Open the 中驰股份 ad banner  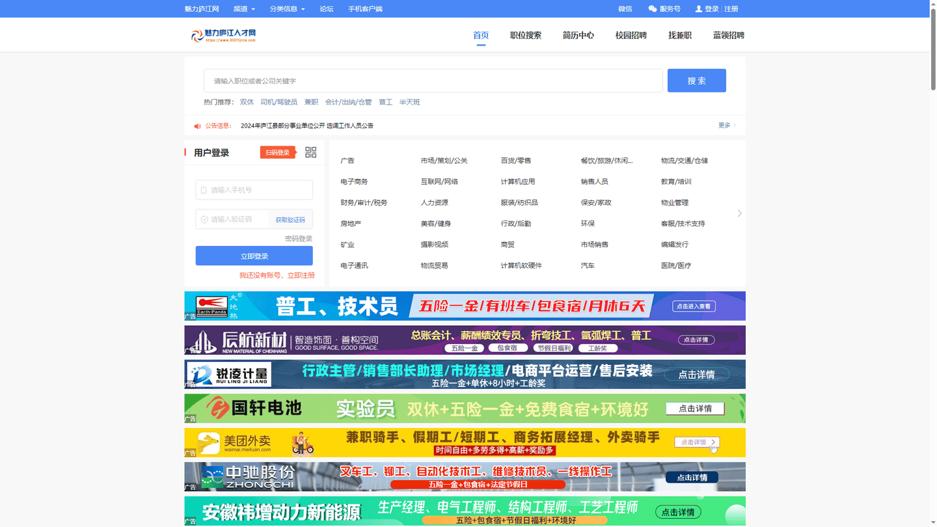(465, 477)
